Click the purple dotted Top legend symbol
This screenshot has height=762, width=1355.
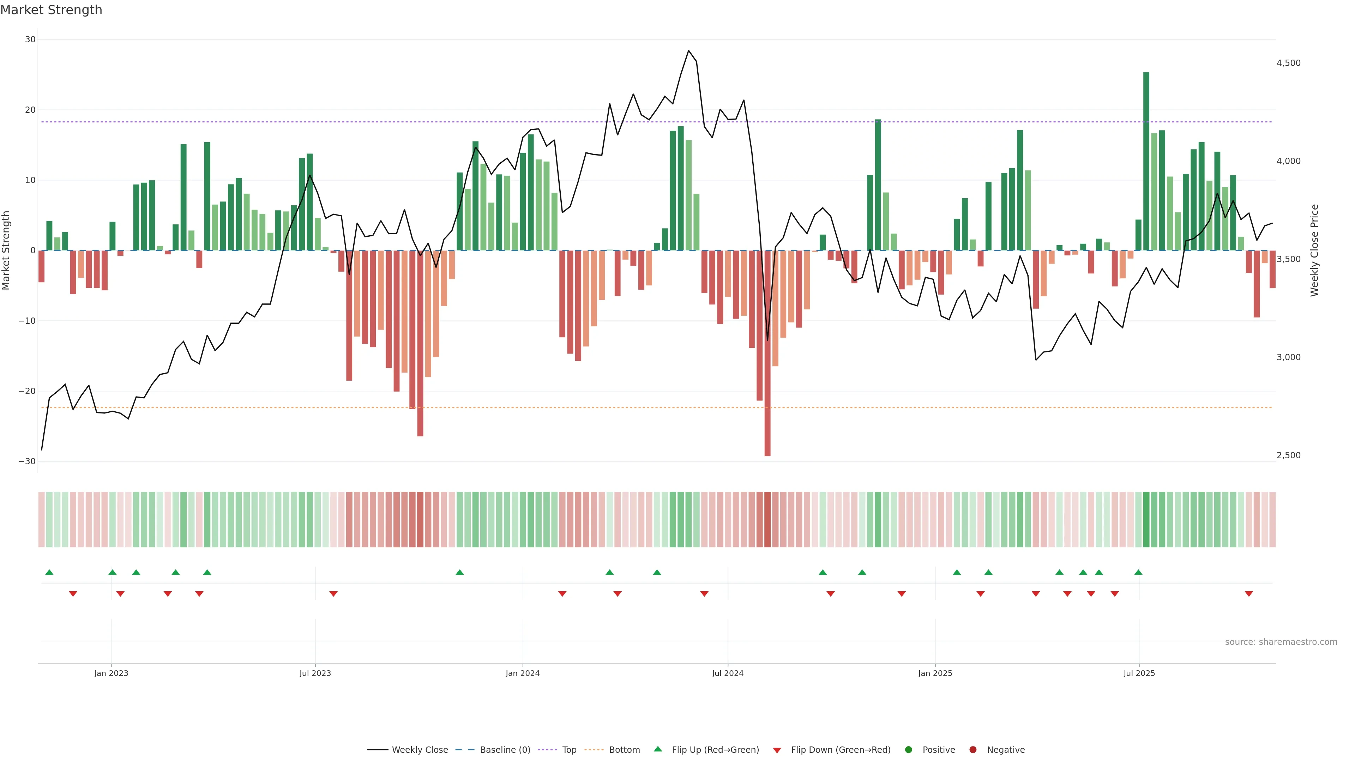pos(548,750)
